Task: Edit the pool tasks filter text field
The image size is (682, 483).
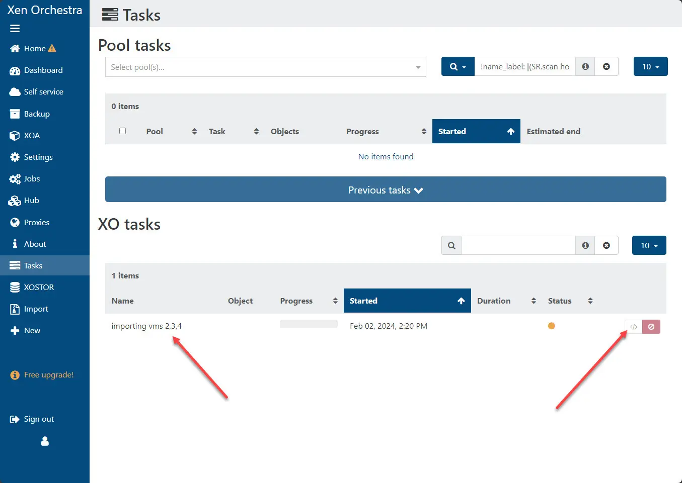Action: click(x=525, y=66)
